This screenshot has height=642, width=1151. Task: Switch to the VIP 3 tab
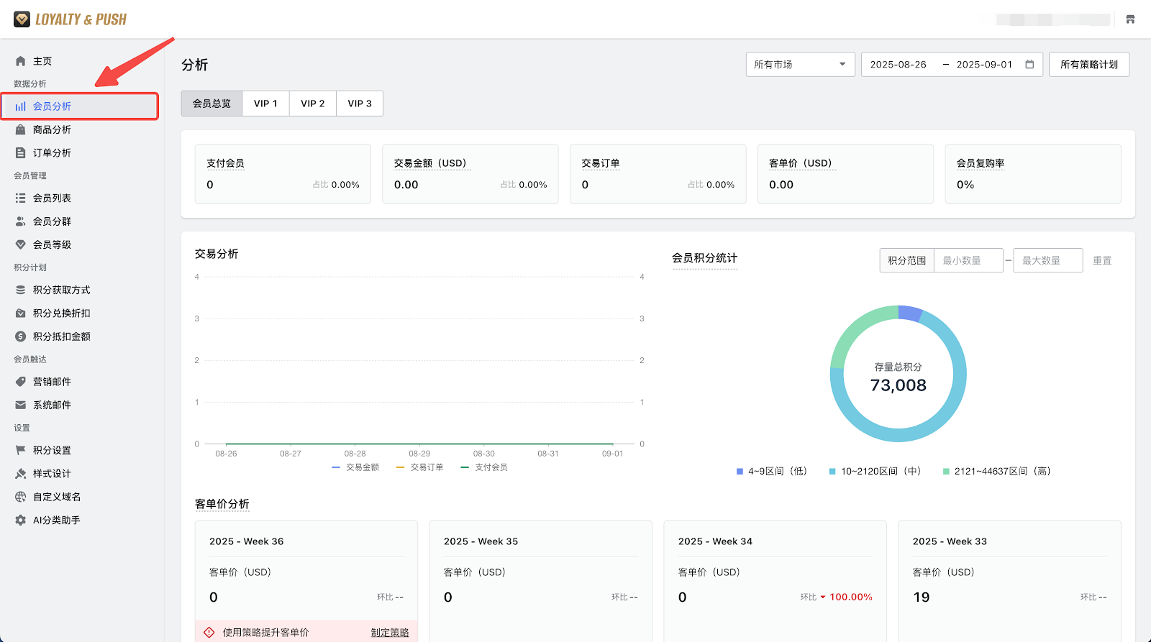coord(360,104)
